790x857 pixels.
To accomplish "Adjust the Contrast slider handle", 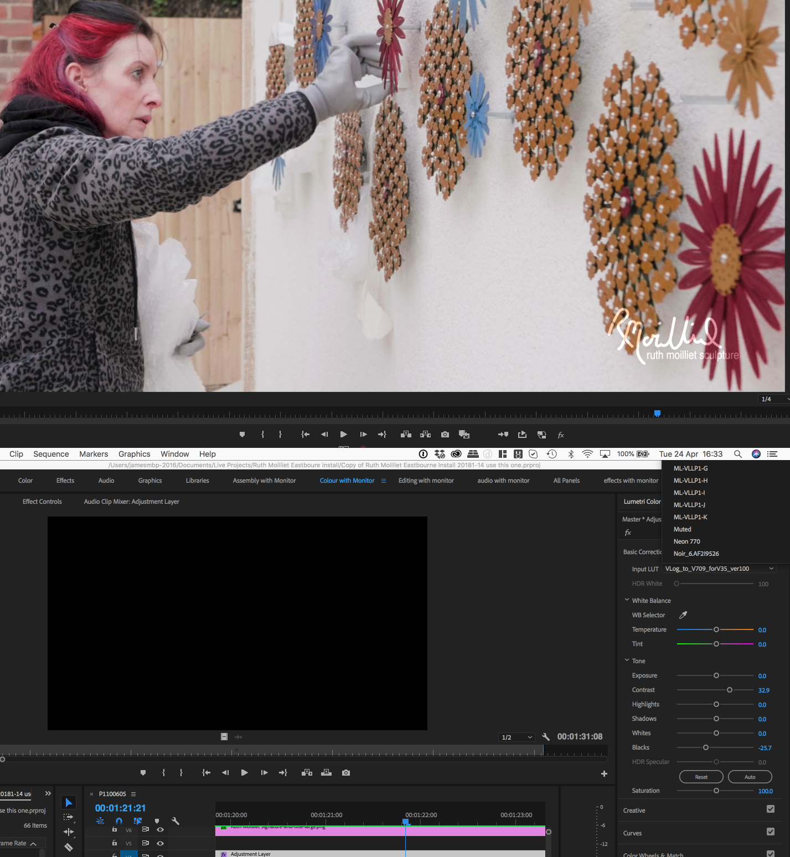I will (730, 690).
